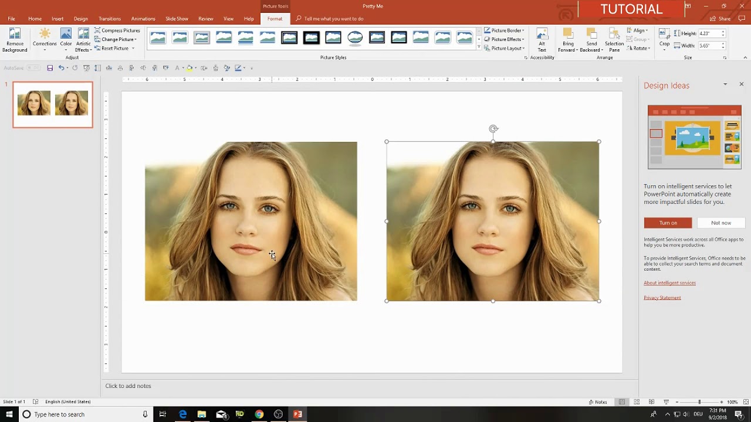Apply the first picture style in the gallery
The height and width of the screenshot is (422, 751).
158,38
